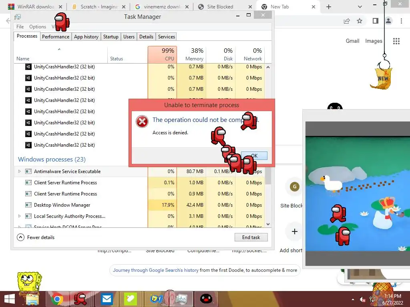The height and width of the screenshot is (307, 410).
Task: Switch to the vinememz download tab
Action: click(162, 7)
